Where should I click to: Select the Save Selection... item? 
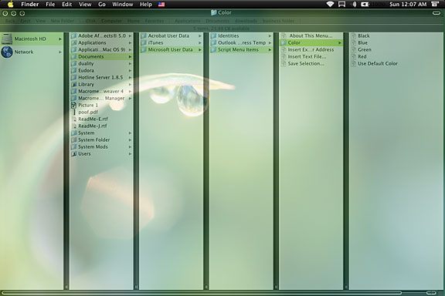coord(311,64)
